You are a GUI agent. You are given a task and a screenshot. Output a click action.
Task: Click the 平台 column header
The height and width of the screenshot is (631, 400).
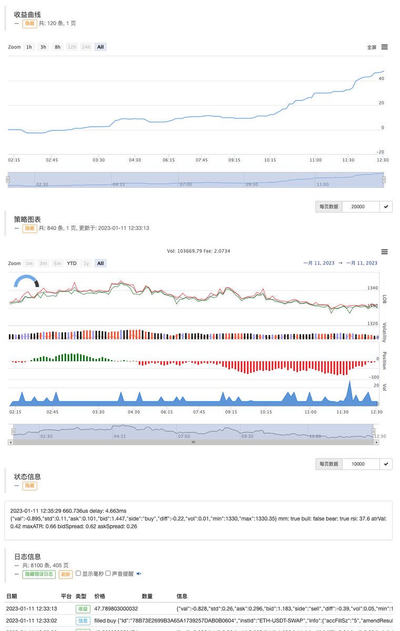[x=66, y=596]
